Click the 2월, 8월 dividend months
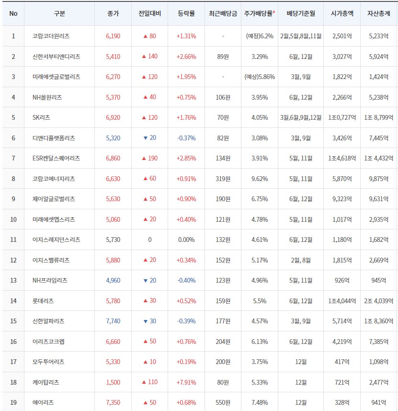 click(x=301, y=260)
